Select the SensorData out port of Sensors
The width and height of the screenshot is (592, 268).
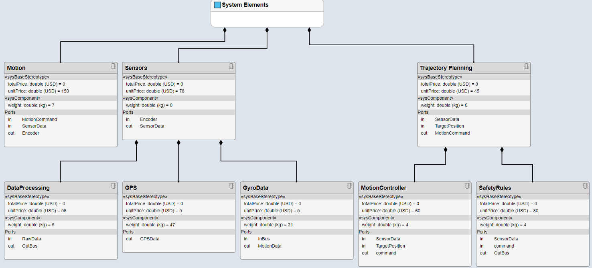[x=152, y=126]
